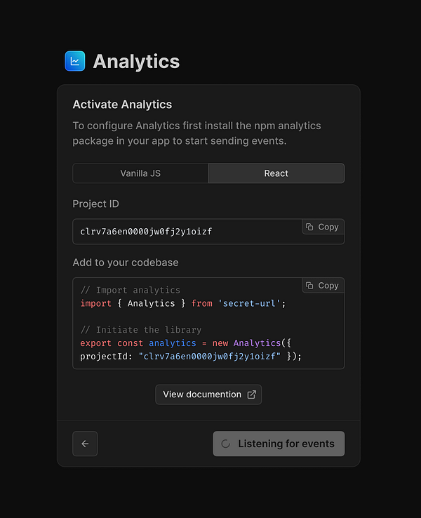
Task: Click the loading spinner in Listening for events
Action: click(x=226, y=444)
